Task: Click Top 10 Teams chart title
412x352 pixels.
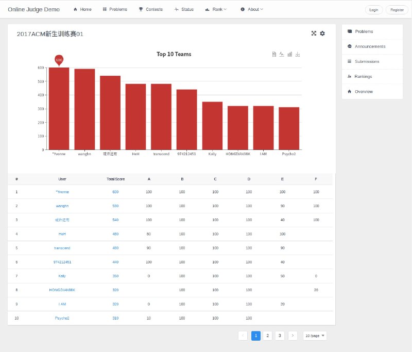Action: point(174,54)
